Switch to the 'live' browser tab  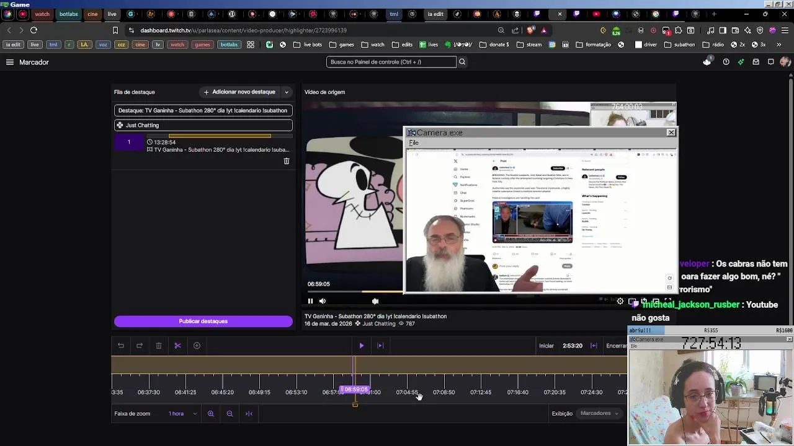point(112,14)
